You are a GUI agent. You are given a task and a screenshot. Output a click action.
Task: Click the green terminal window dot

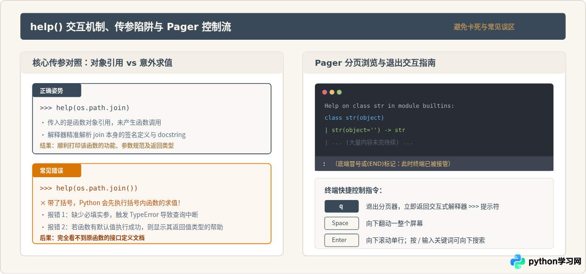click(339, 92)
